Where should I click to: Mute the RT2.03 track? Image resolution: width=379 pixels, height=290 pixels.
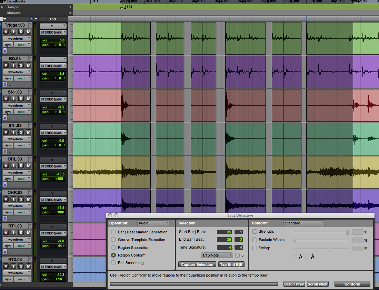point(29,266)
